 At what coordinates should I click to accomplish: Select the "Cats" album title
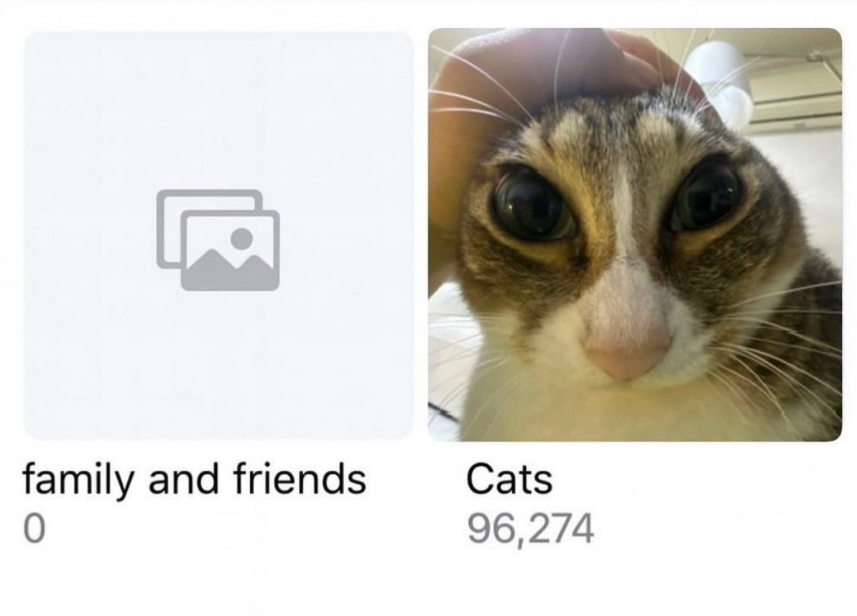pyautogui.click(x=509, y=479)
